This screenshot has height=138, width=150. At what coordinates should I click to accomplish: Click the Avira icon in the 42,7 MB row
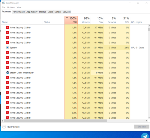(7, 38)
